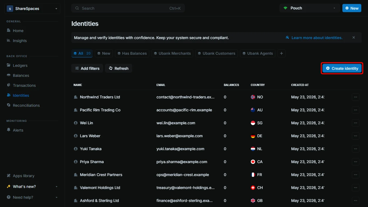
Task: Open the Apps library
Action: (x=23, y=176)
